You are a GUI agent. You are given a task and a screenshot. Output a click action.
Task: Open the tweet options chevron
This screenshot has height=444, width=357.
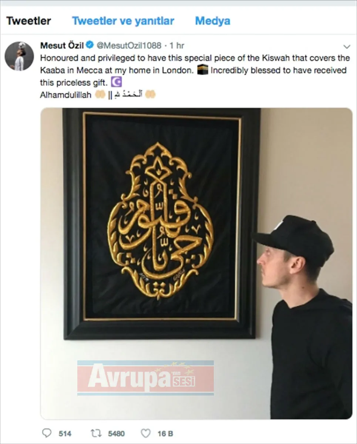347,47
